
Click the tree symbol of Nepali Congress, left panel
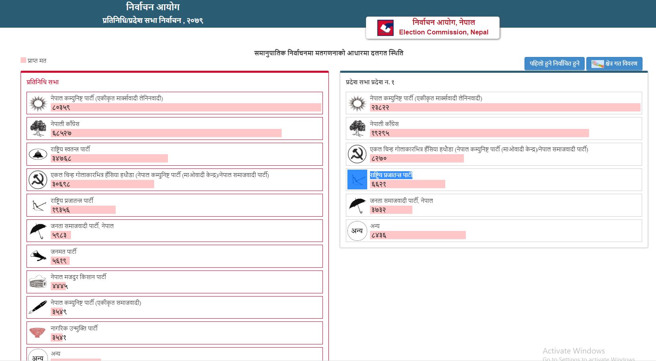pos(38,129)
